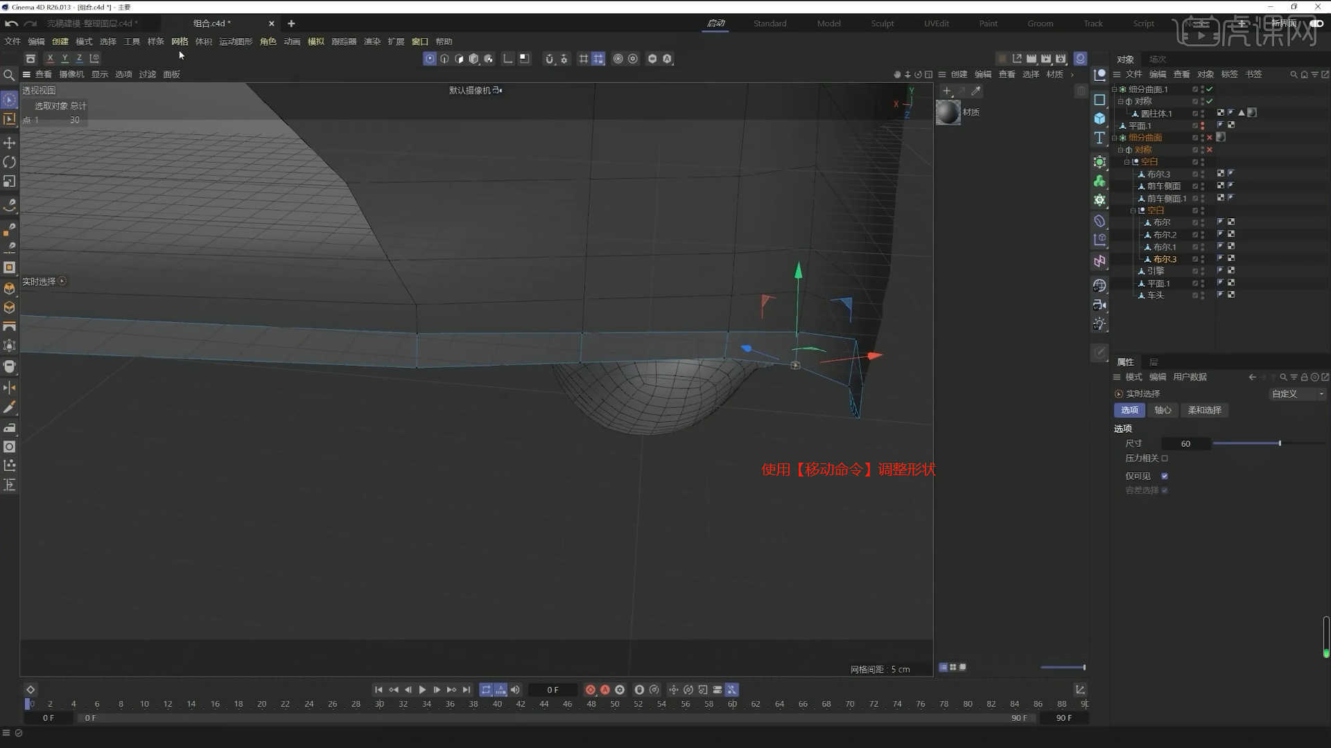Switch to the 场次 takes tab

pyautogui.click(x=1157, y=60)
